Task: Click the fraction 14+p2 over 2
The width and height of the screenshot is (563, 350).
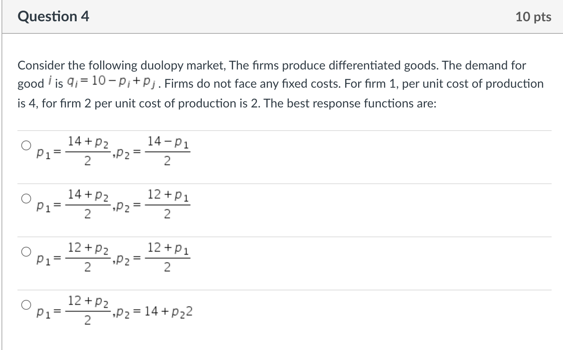Action: point(88,151)
